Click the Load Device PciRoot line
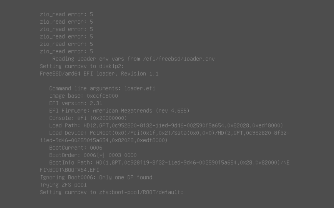The height and width of the screenshot is (208, 334). [169, 133]
